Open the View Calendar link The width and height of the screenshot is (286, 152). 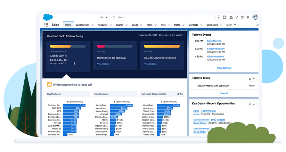[224, 68]
